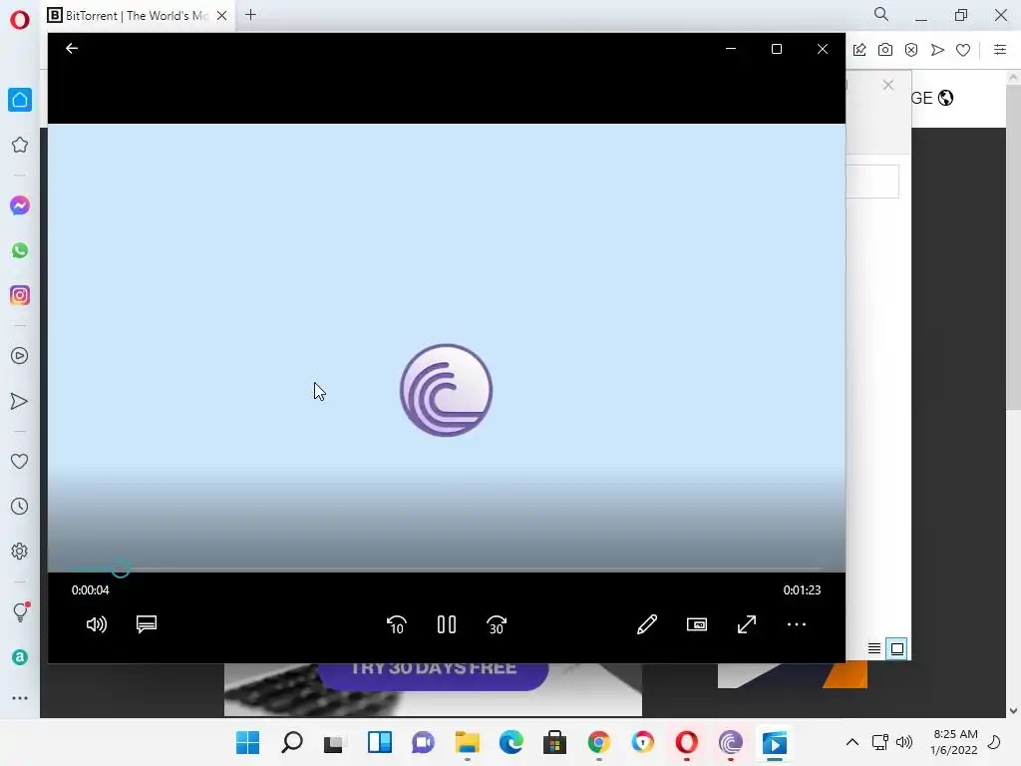1021x766 pixels.
Task: Close the popup panel behind the player
Action: point(888,86)
